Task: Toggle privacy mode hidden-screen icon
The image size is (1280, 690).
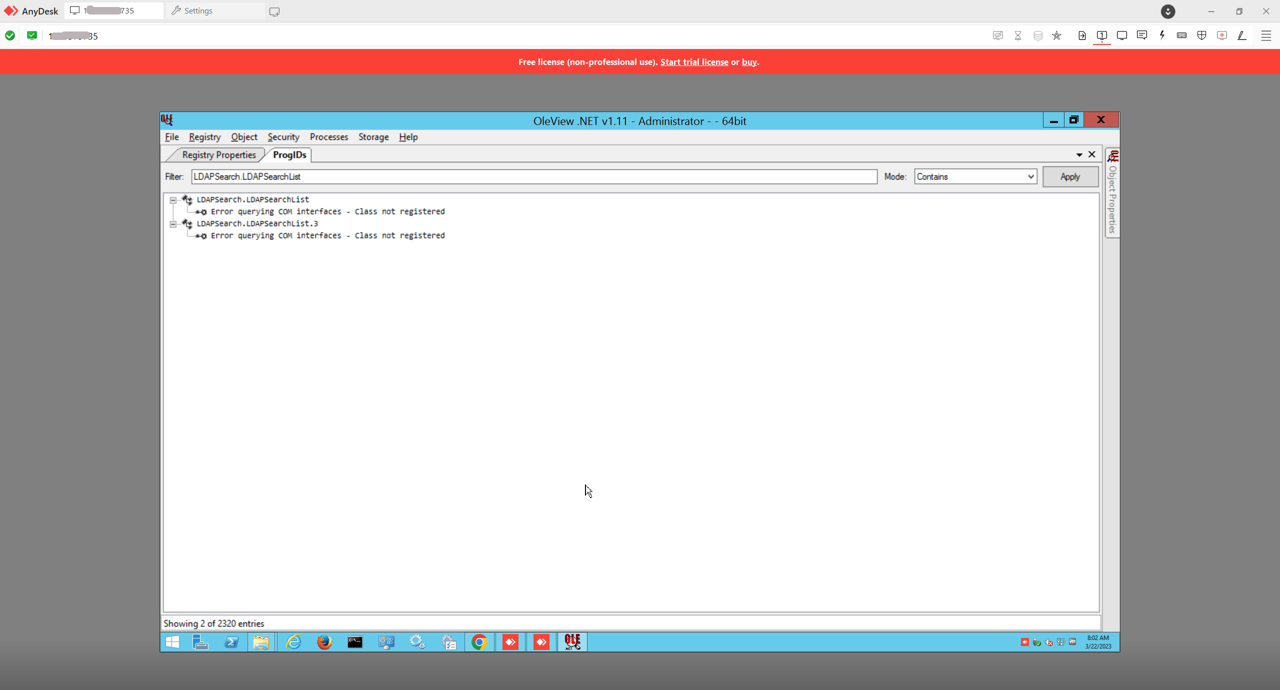Action: 997,35
